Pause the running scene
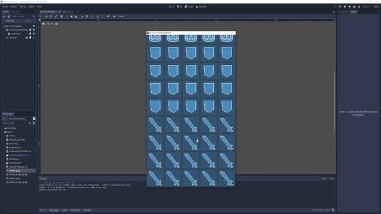This screenshot has height=214, width=381. coord(340,7)
